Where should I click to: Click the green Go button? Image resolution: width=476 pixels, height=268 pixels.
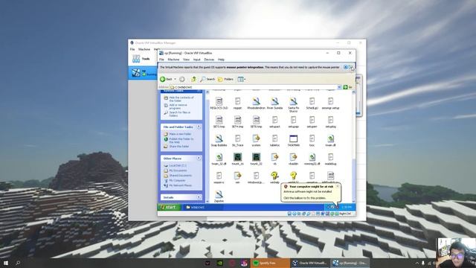click(x=347, y=87)
